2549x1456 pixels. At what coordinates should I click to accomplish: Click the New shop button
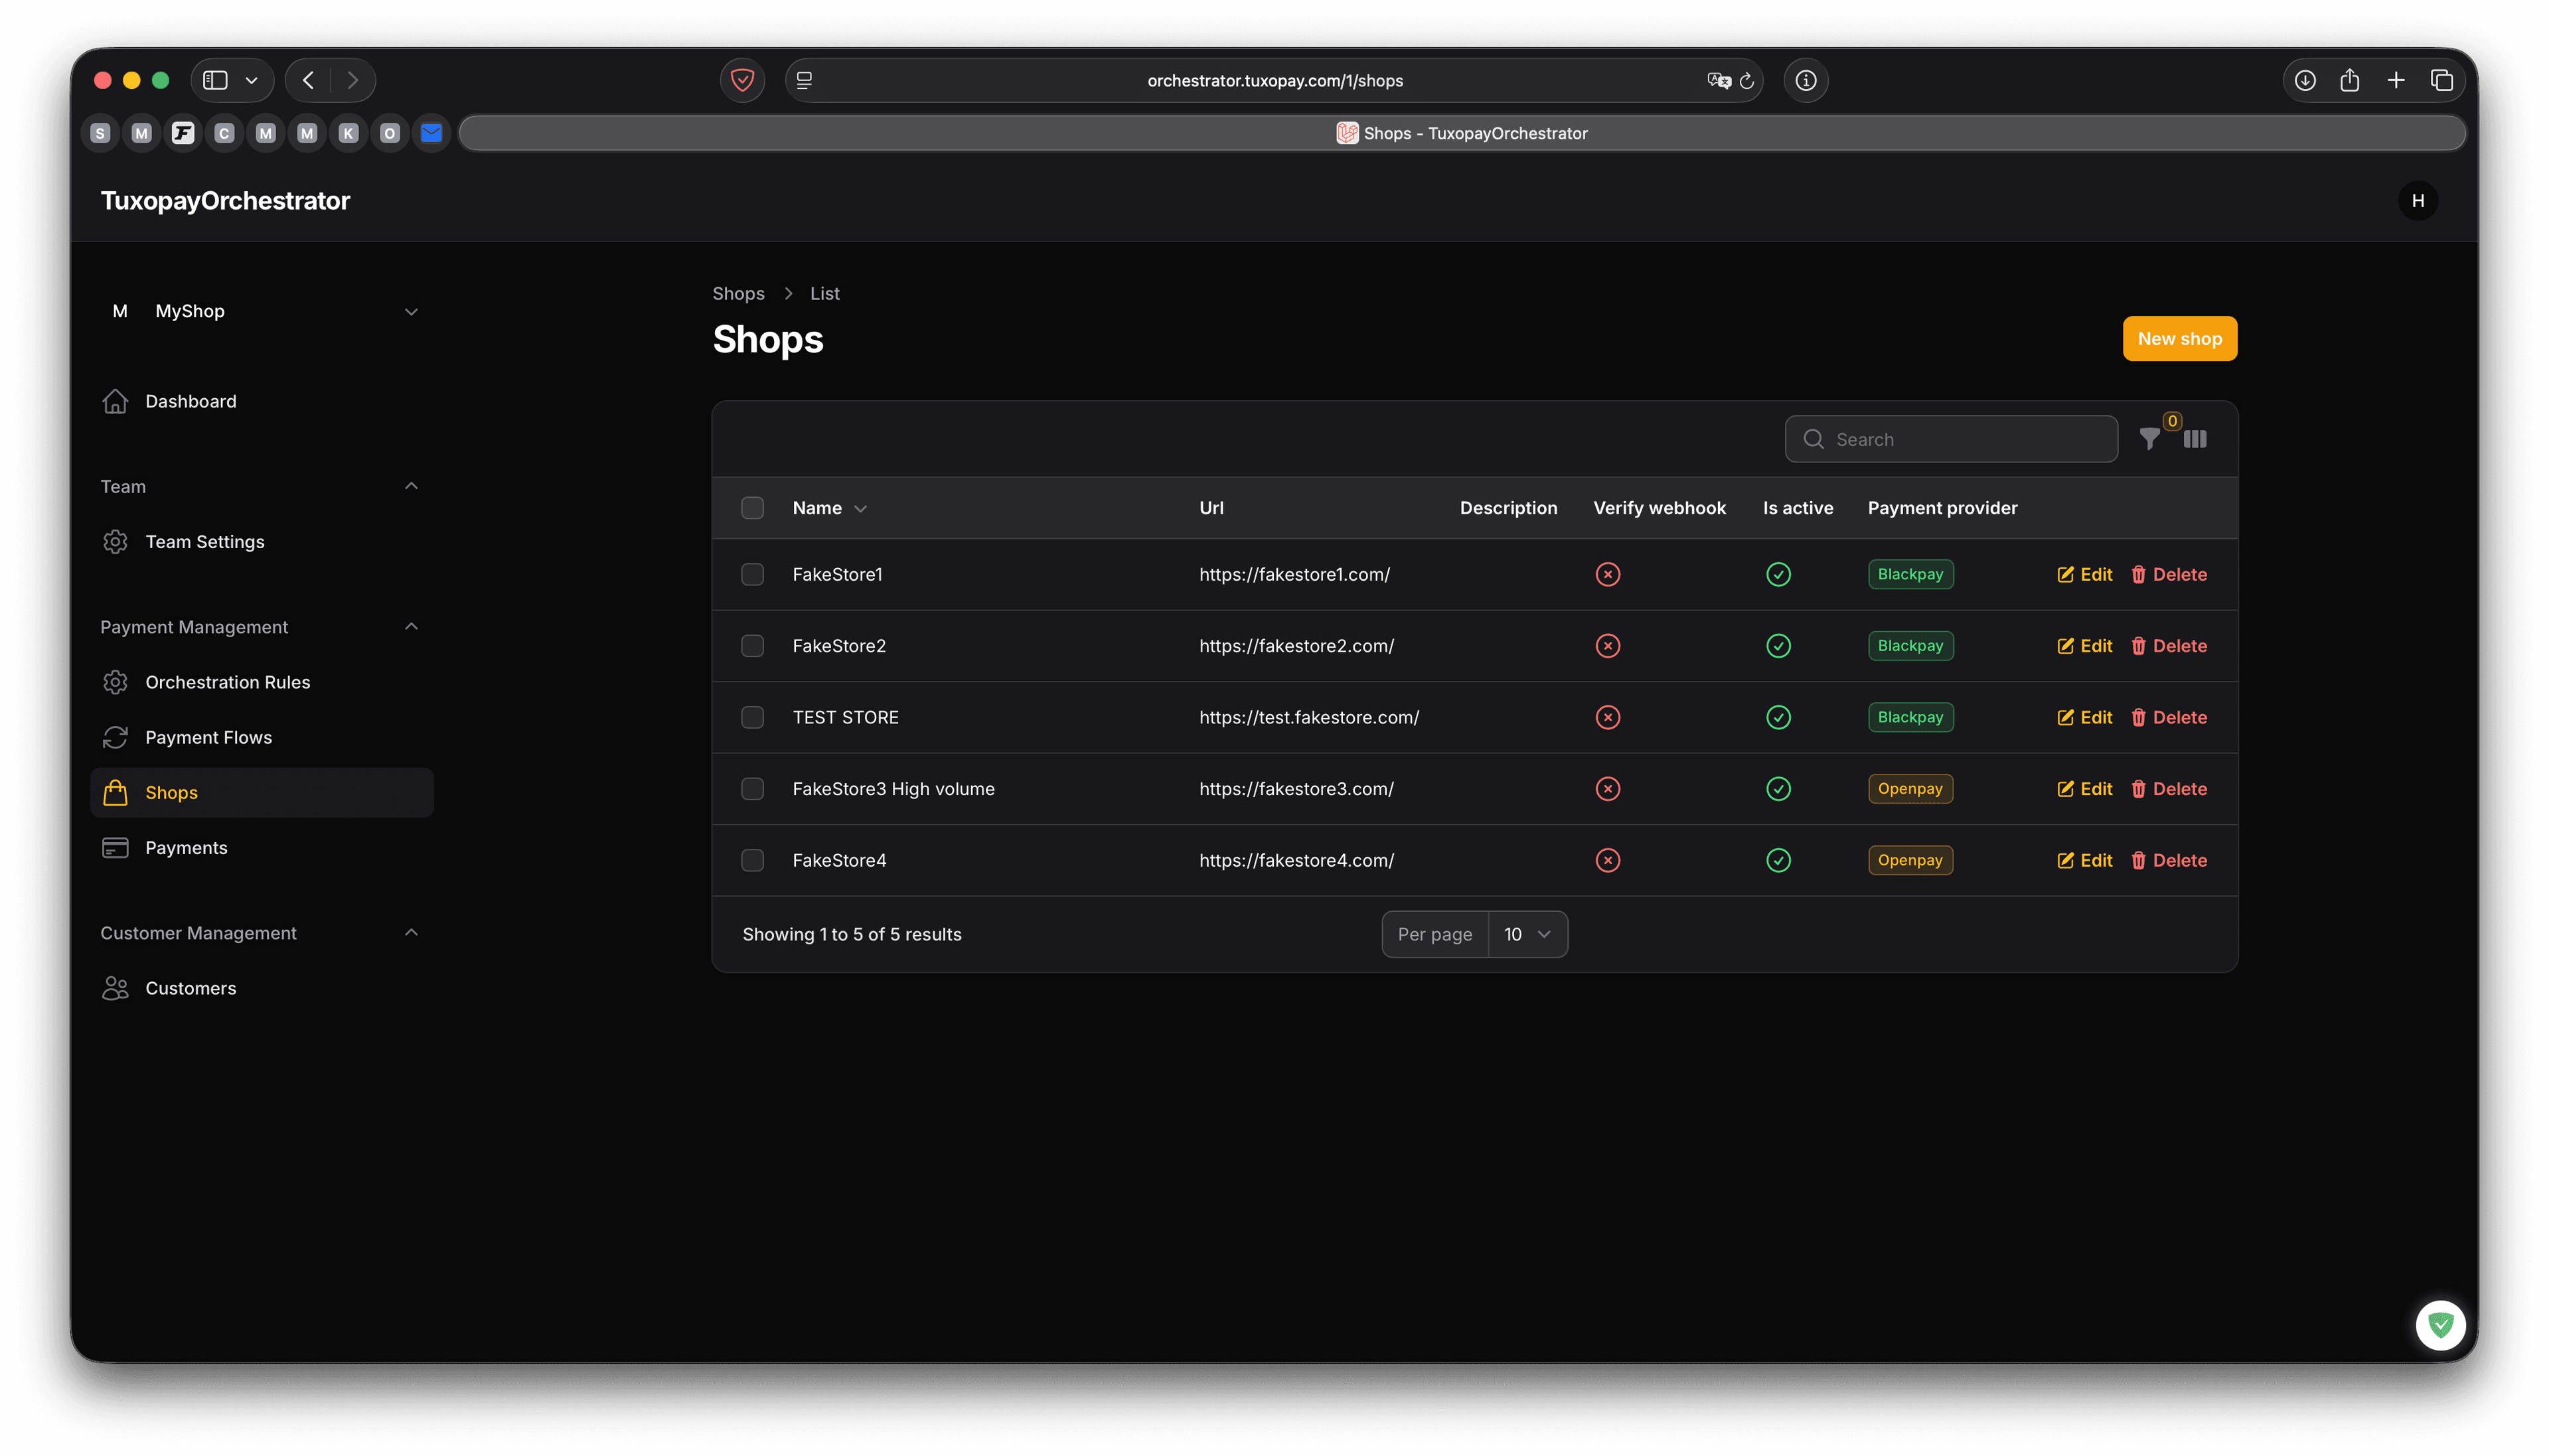click(x=2179, y=339)
